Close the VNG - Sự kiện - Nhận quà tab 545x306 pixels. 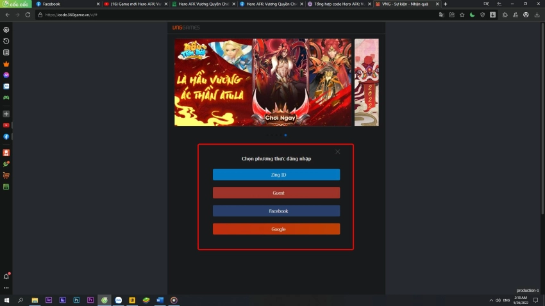coord(437,4)
